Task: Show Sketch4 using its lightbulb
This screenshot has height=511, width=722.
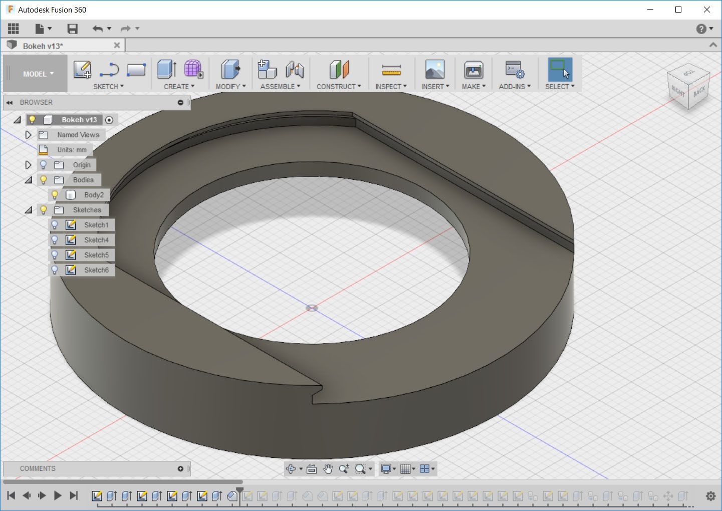Action: (55, 240)
